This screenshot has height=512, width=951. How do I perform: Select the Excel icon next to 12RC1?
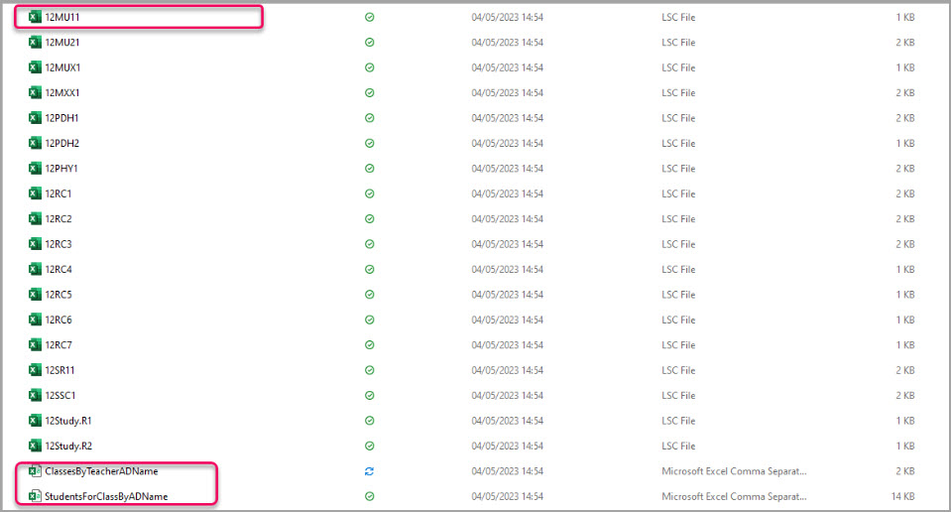(x=35, y=193)
